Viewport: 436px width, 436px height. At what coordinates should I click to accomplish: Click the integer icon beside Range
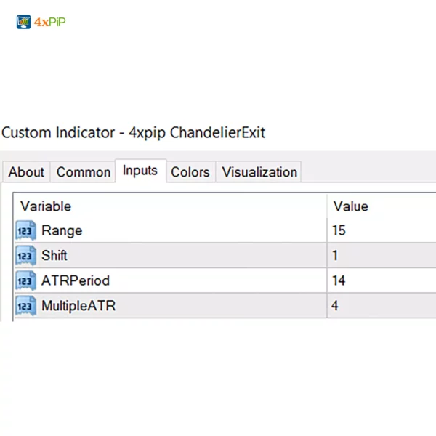tap(25, 231)
